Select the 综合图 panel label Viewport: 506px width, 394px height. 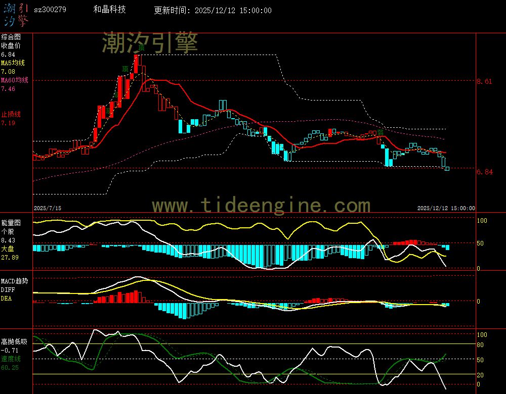(x=11, y=37)
